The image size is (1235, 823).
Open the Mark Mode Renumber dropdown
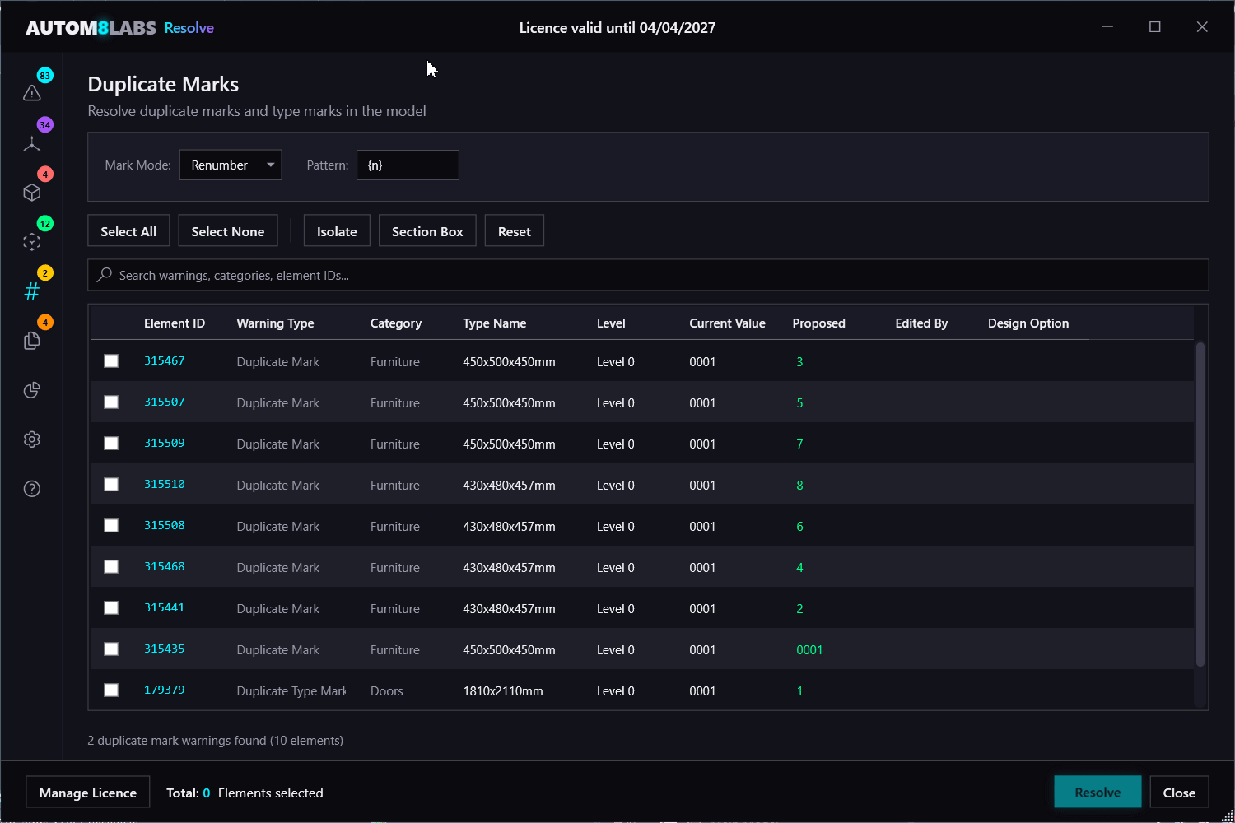231,165
